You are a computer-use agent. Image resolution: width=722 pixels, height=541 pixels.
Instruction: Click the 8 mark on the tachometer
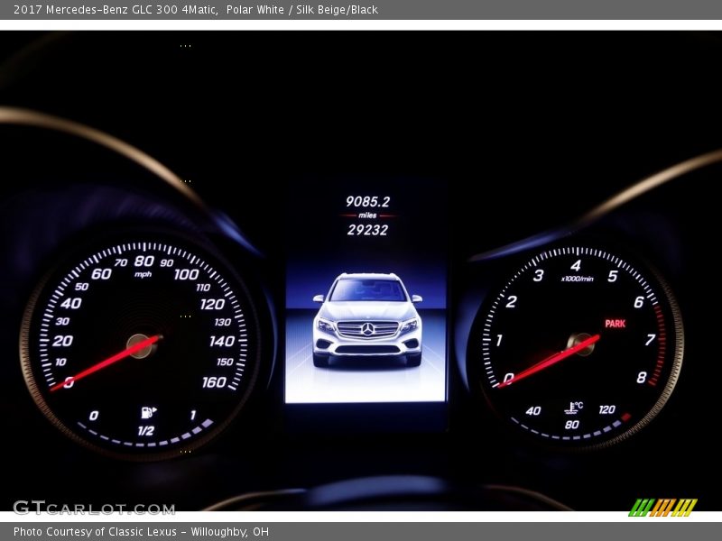tap(642, 377)
